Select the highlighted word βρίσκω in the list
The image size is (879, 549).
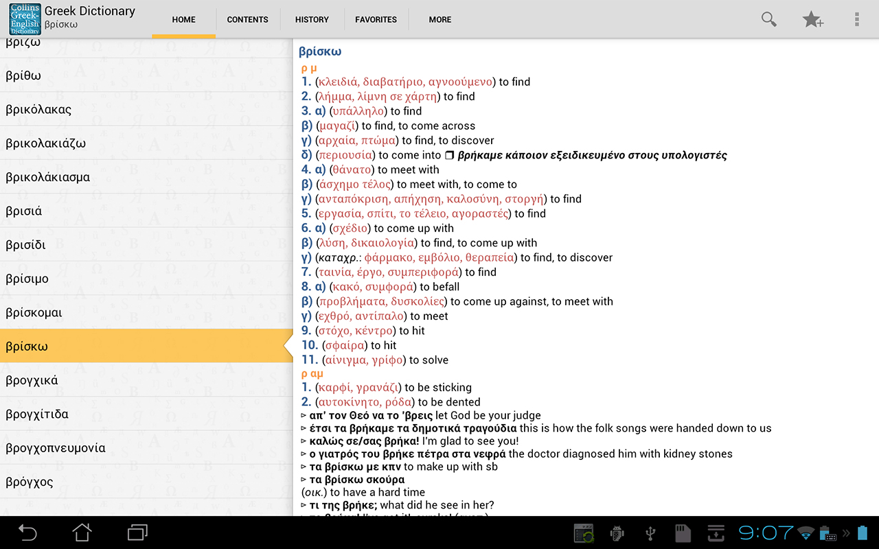point(146,347)
